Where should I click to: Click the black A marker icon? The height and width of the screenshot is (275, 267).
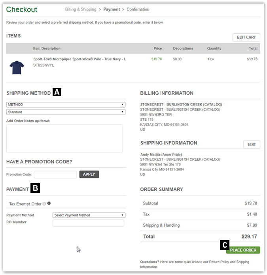57,92
